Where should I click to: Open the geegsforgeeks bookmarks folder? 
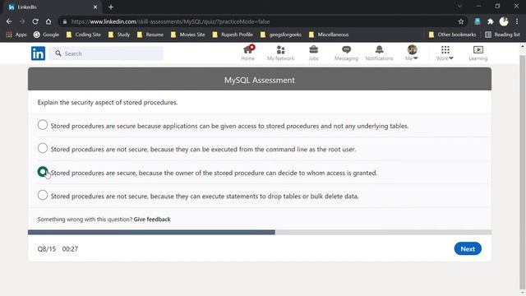(281, 35)
